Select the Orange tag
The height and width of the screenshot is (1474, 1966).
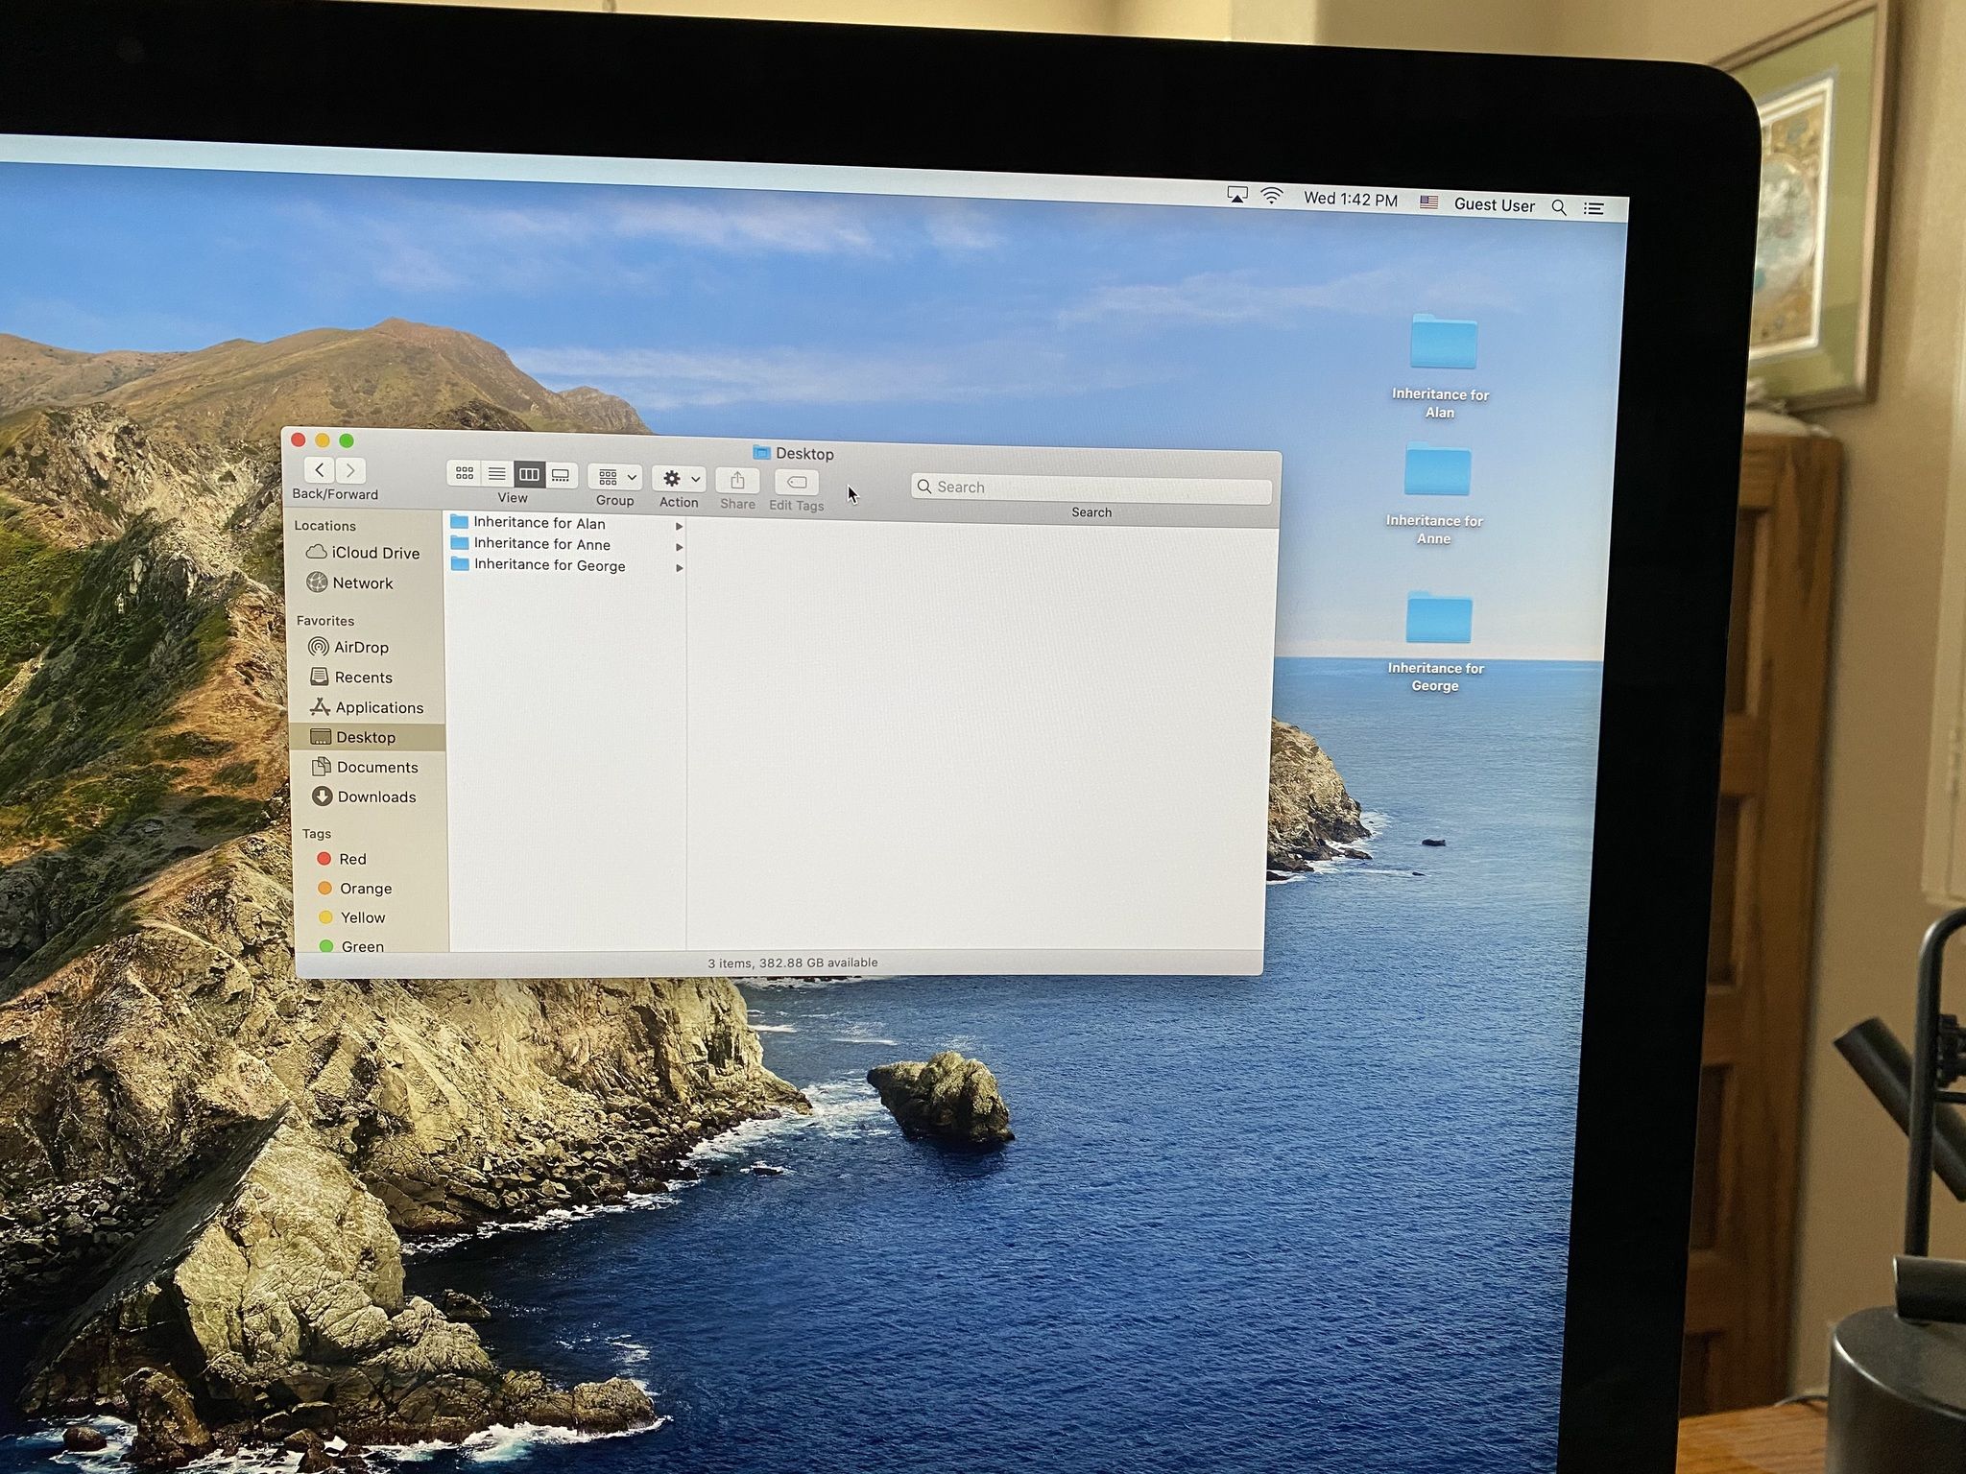coord(355,889)
